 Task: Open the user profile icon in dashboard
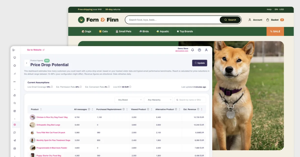point(206,50)
